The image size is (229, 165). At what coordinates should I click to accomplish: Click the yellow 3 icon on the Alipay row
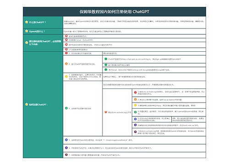tap(135, 105)
